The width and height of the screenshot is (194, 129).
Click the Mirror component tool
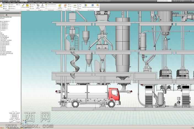[x=5, y=9]
